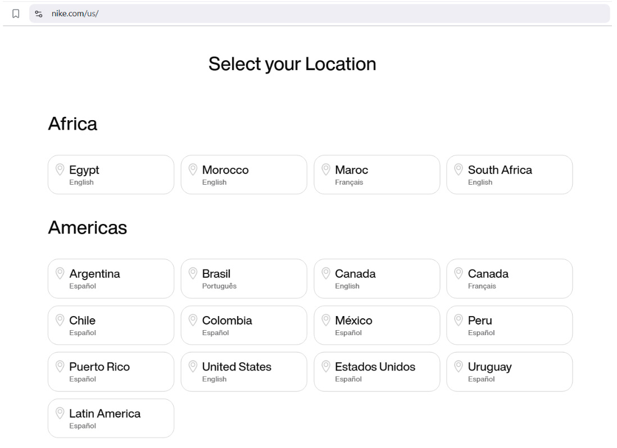Select Morocco in English
Screen dimensions: 617x448
[x=243, y=175]
